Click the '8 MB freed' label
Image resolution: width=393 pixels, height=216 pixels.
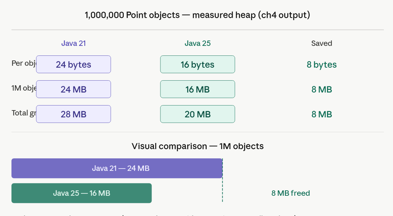click(x=291, y=193)
